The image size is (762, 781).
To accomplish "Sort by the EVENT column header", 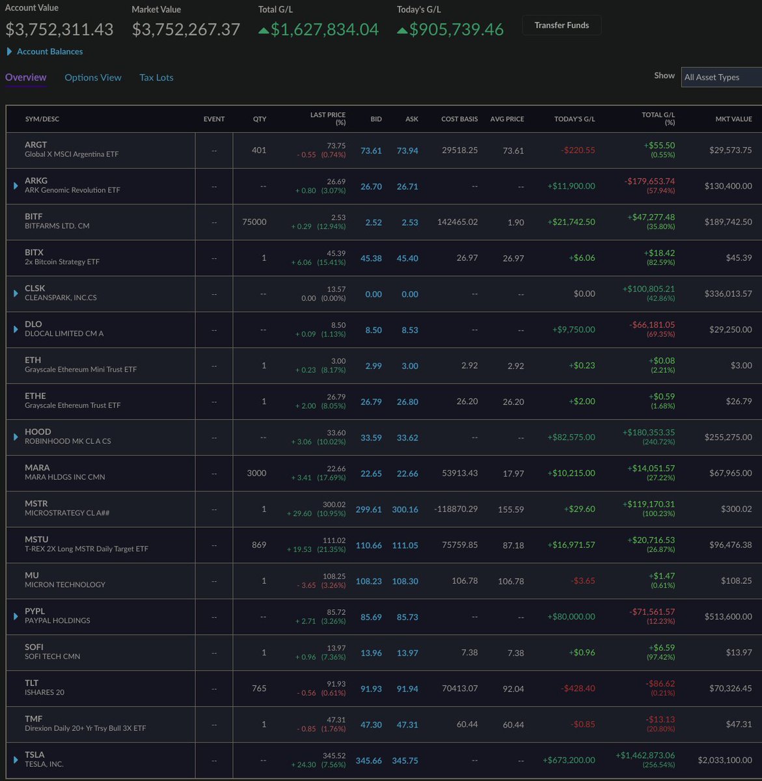I will (214, 119).
